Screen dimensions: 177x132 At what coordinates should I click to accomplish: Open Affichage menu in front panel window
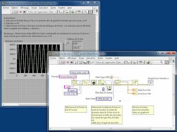(25, 8)
